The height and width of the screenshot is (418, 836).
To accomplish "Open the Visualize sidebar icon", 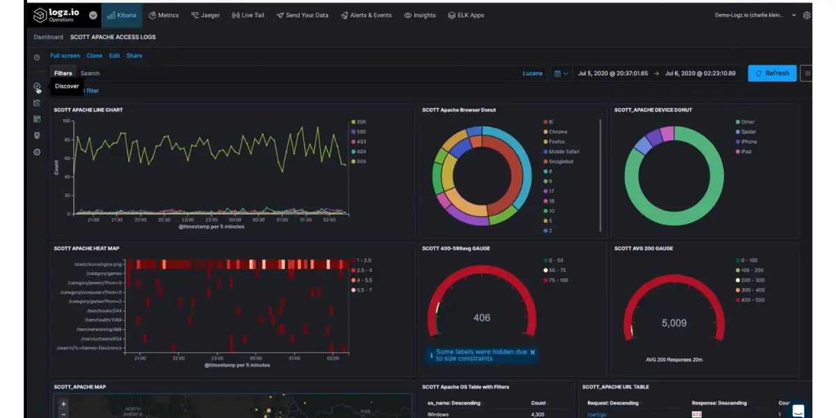I will 37,102.
